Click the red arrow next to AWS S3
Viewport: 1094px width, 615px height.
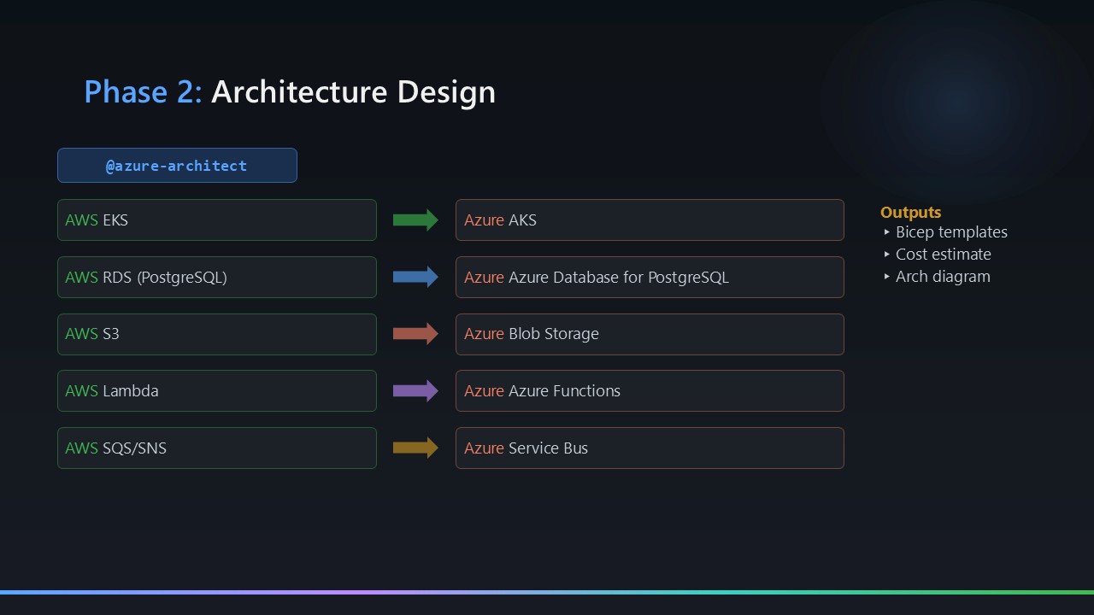[415, 334]
